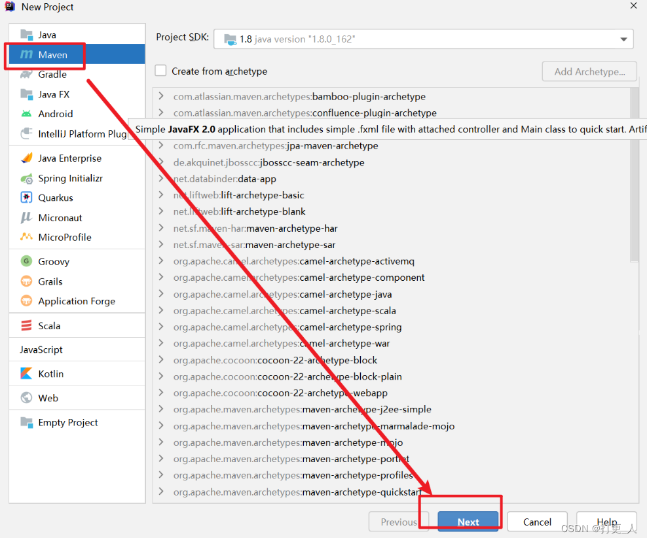Select maven-archetype-portlet row text

pyautogui.click(x=291, y=459)
